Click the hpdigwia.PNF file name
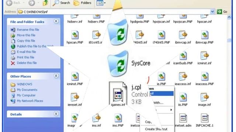 [140, 22]
